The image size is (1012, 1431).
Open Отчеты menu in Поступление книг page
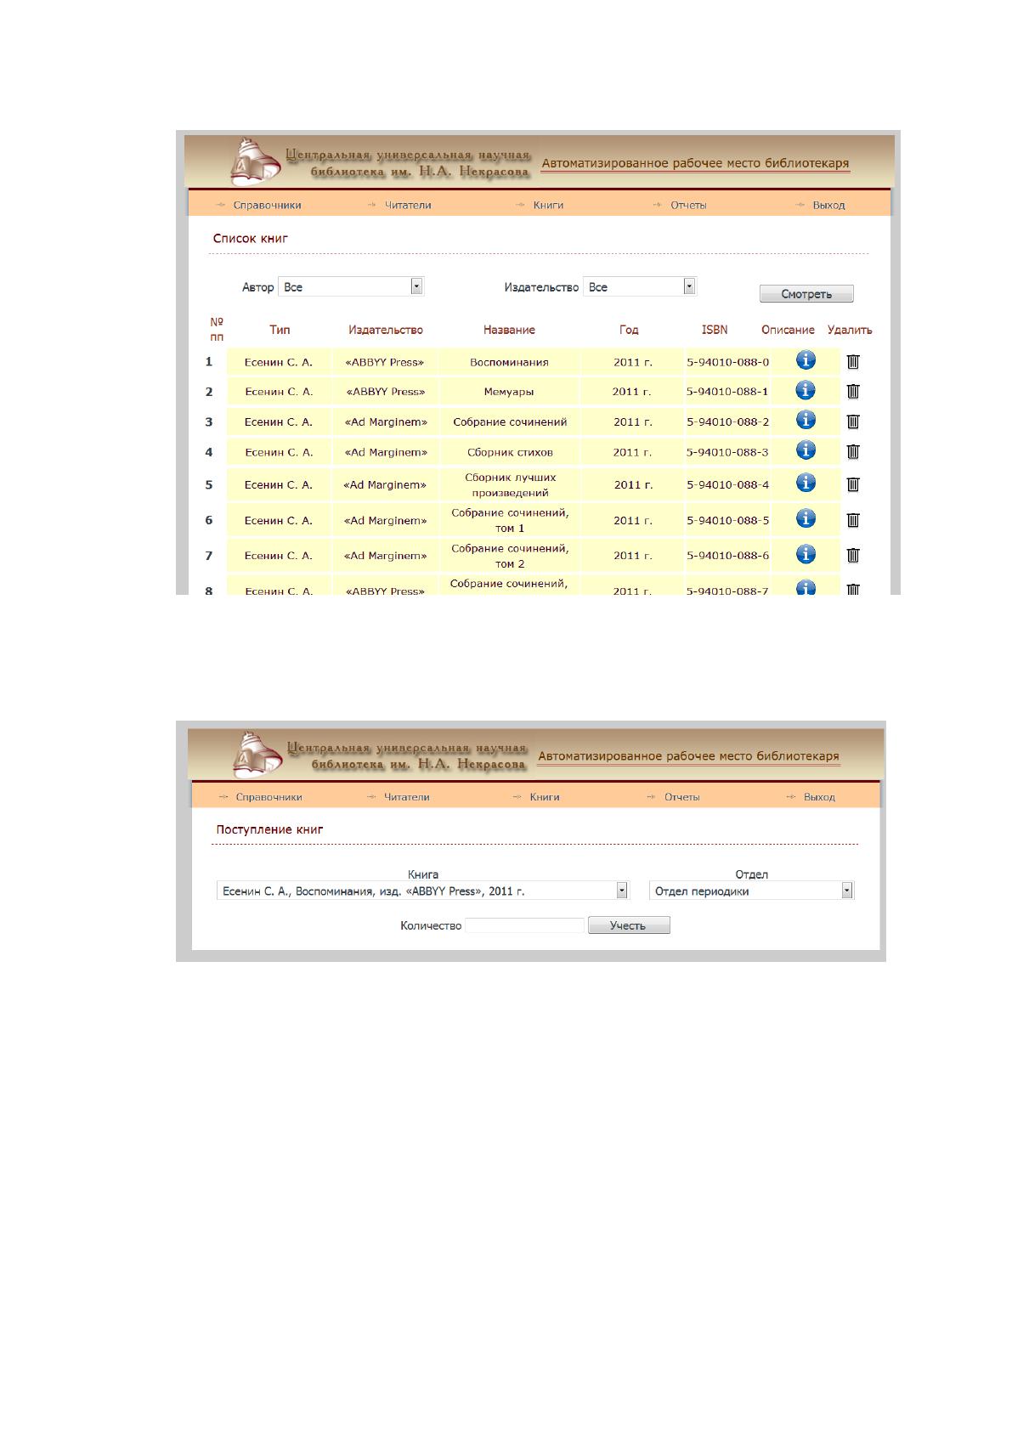[681, 797]
